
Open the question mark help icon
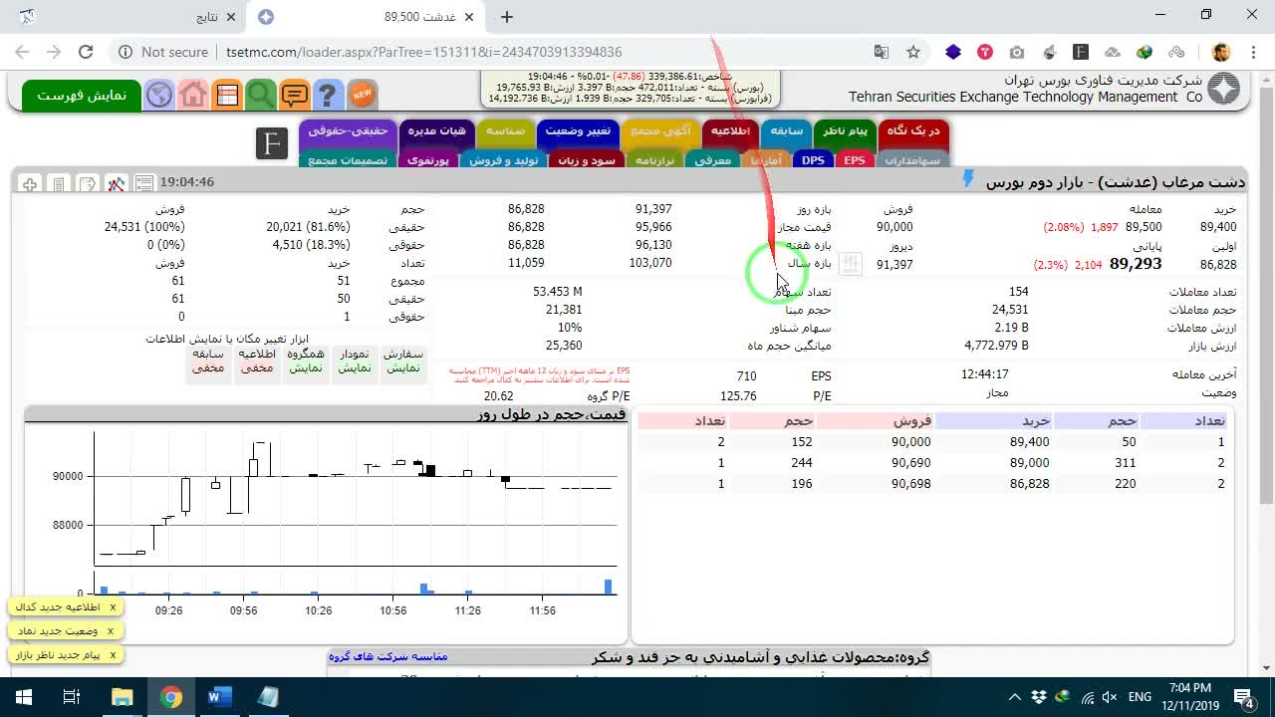328,96
